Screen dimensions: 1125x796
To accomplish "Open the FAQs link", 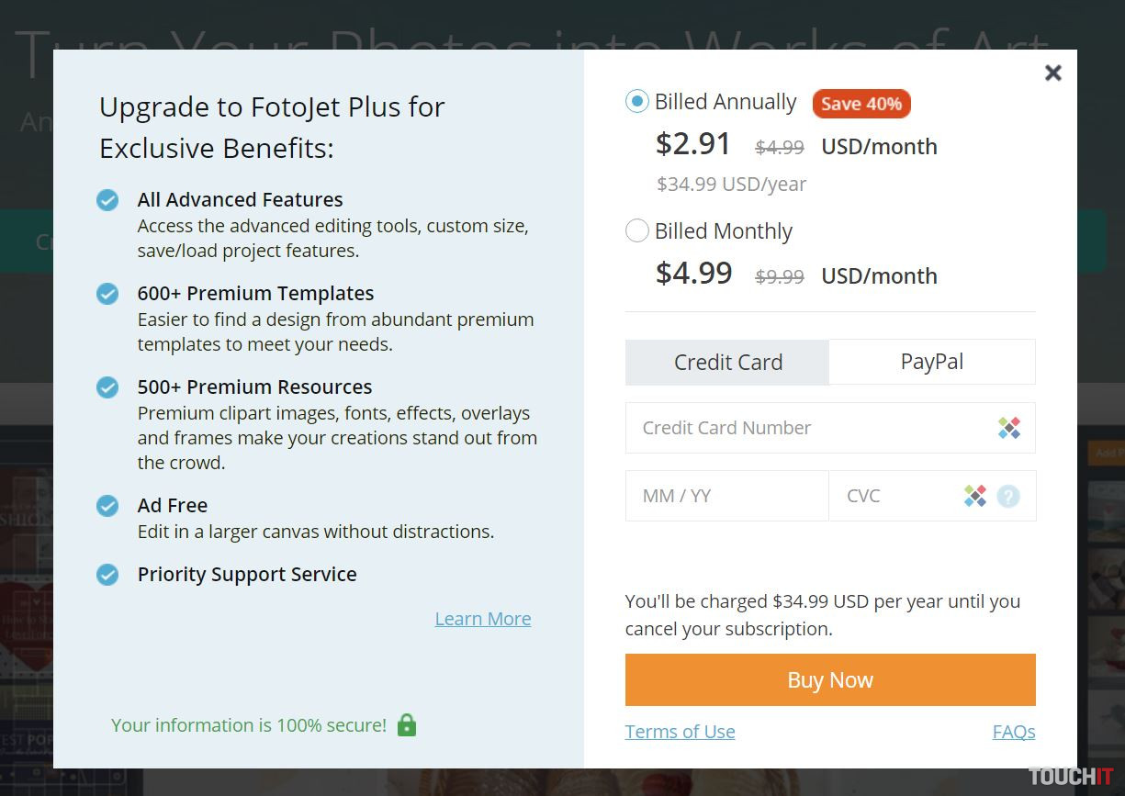I will tap(1014, 732).
